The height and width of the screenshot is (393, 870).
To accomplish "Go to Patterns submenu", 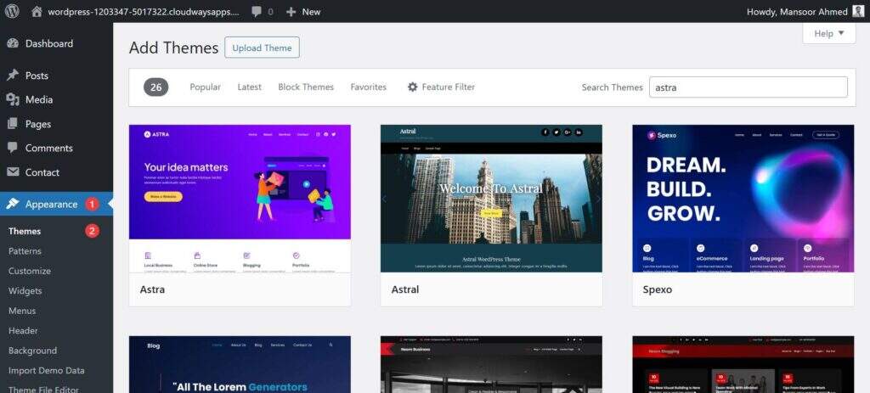I will pyautogui.click(x=25, y=251).
